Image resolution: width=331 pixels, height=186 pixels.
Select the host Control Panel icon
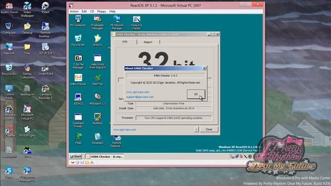click(9, 92)
